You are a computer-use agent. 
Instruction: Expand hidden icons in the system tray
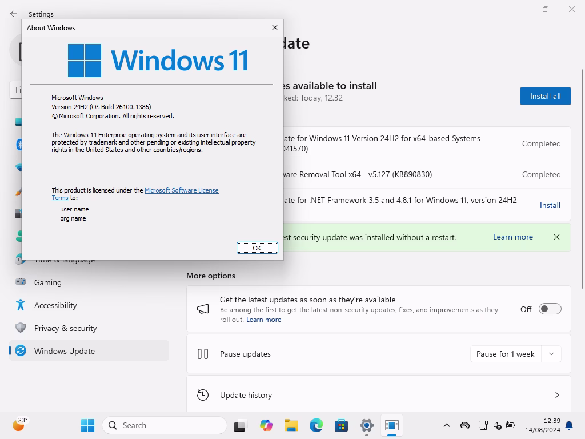447,425
